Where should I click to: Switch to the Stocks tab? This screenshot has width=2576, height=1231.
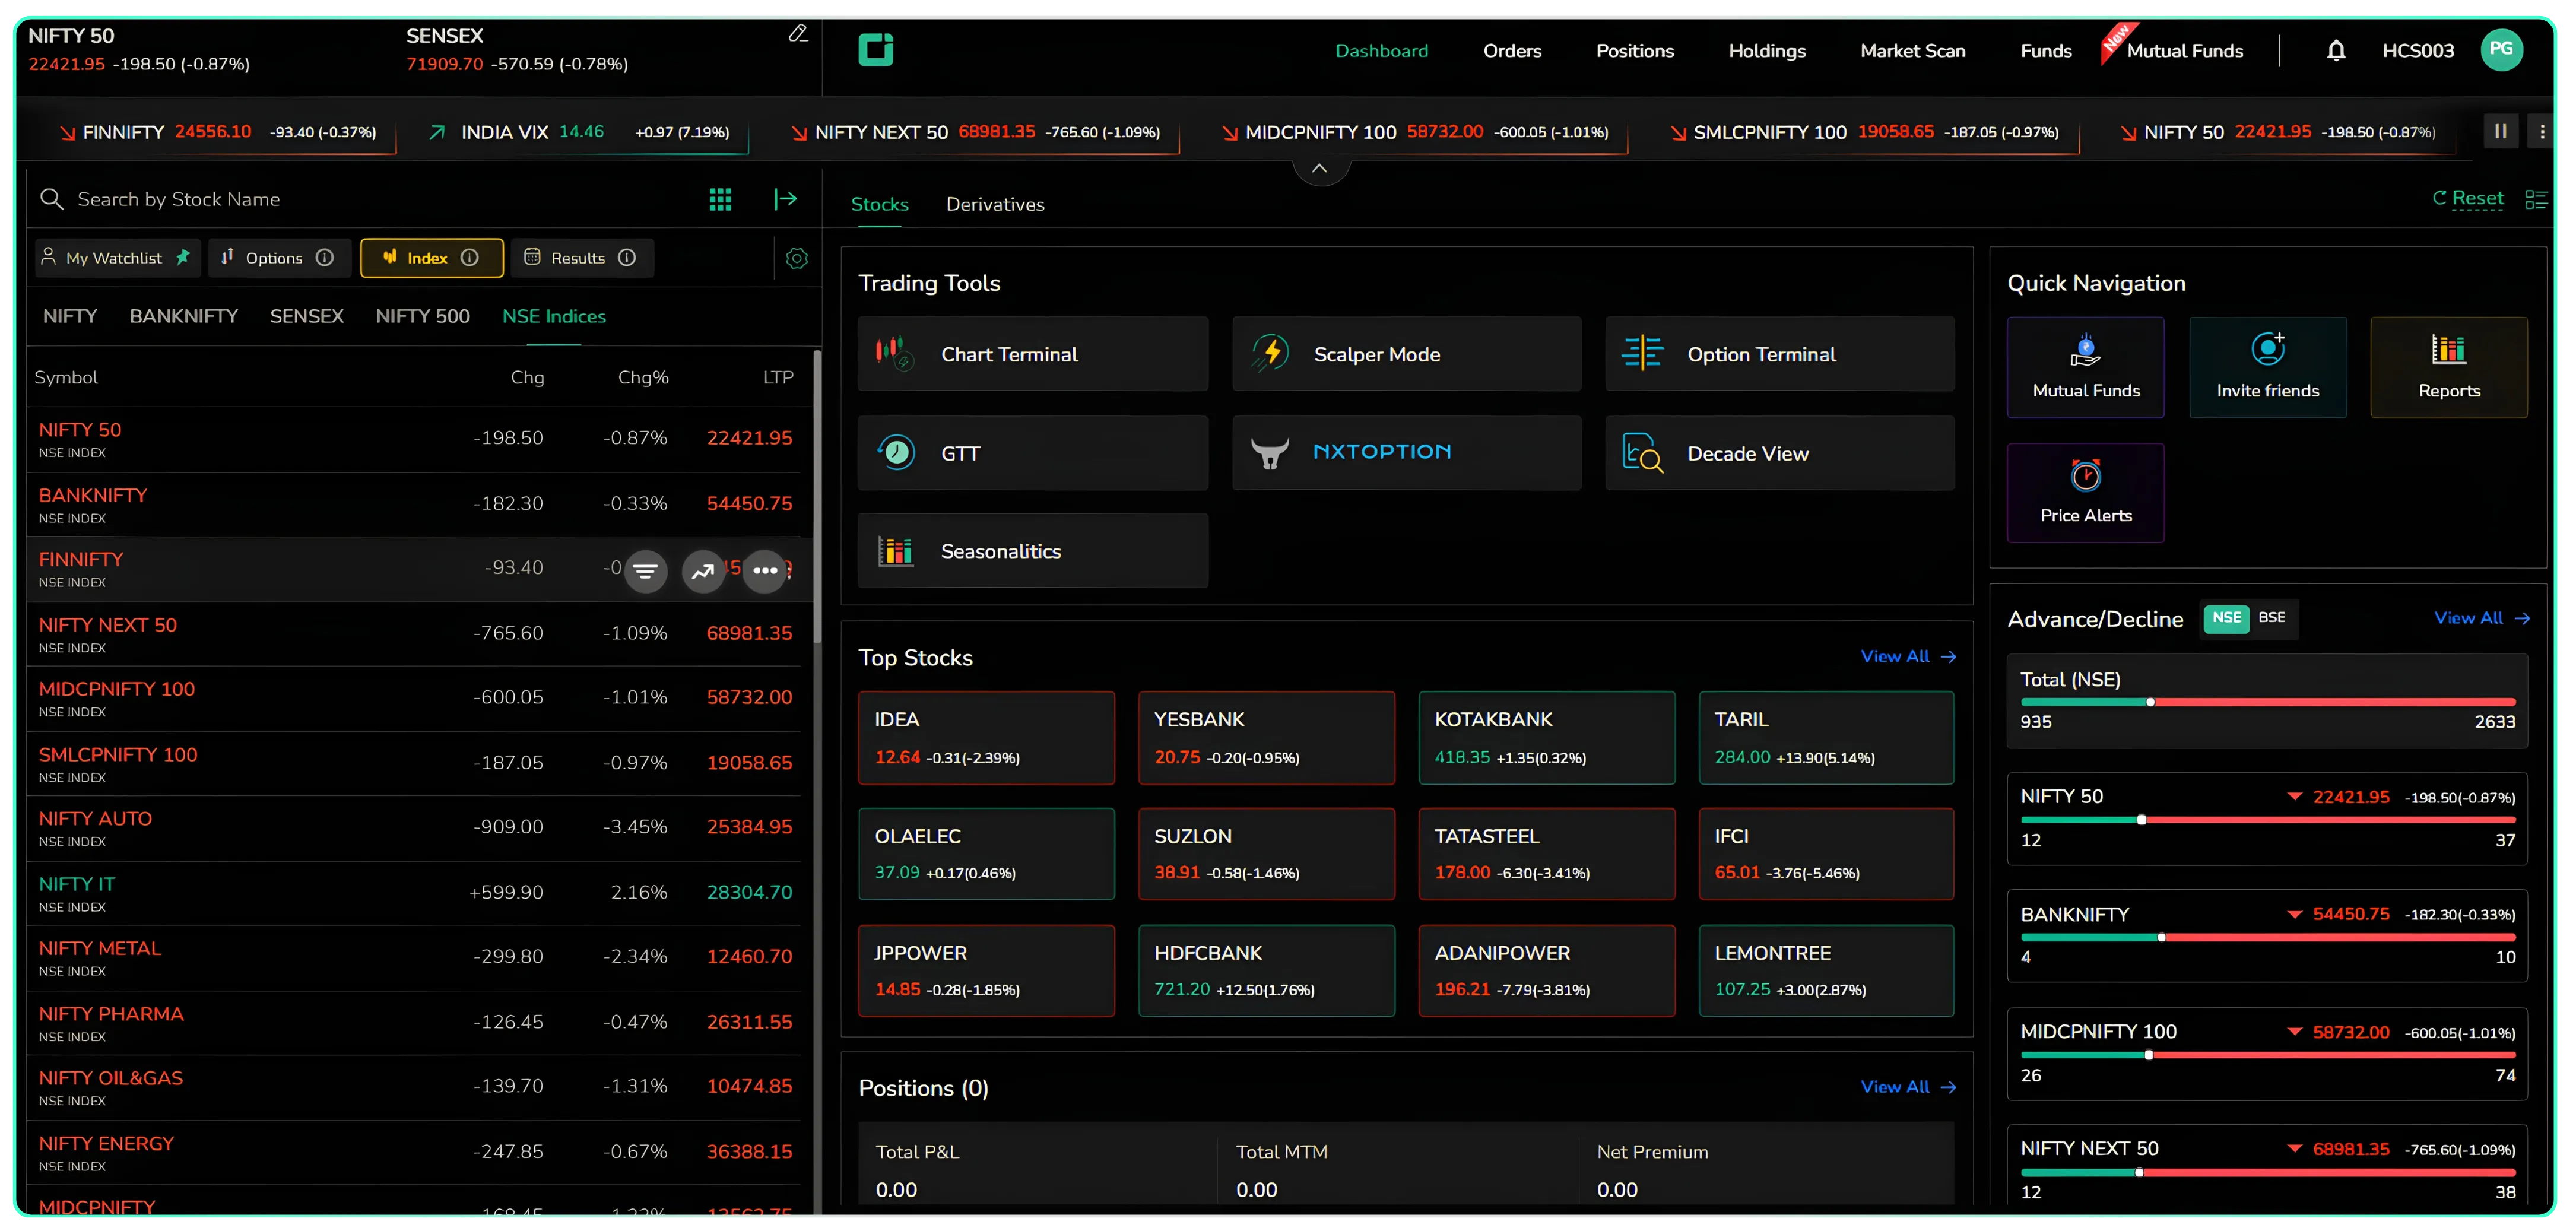[879, 204]
